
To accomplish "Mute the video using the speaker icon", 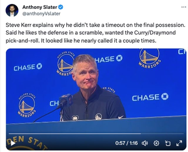I will click(145, 143).
